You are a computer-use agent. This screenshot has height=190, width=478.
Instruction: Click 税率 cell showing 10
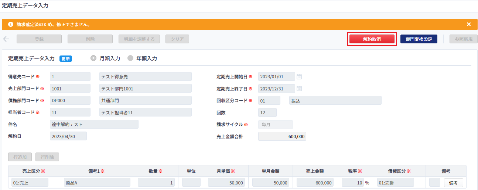coord(353,183)
